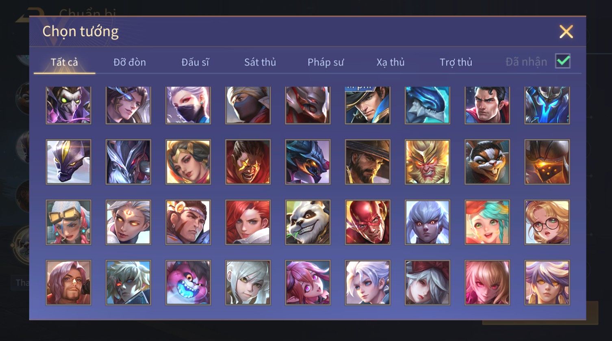Choose the red Flash hero portrait
612x341 pixels.
368,222
